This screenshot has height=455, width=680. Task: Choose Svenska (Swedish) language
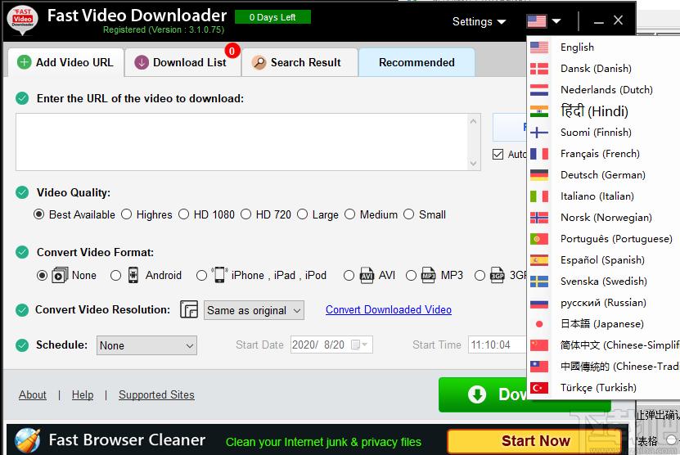[x=604, y=281]
